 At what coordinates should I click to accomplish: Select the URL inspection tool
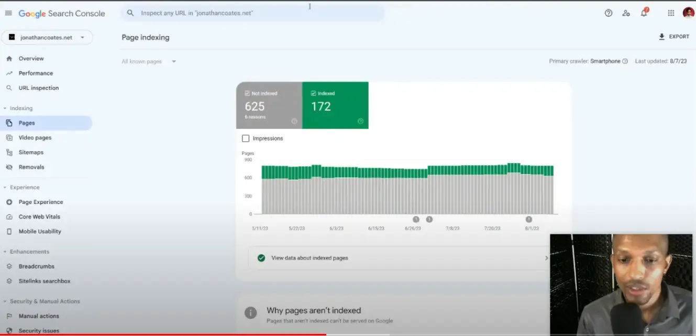click(37, 88)
